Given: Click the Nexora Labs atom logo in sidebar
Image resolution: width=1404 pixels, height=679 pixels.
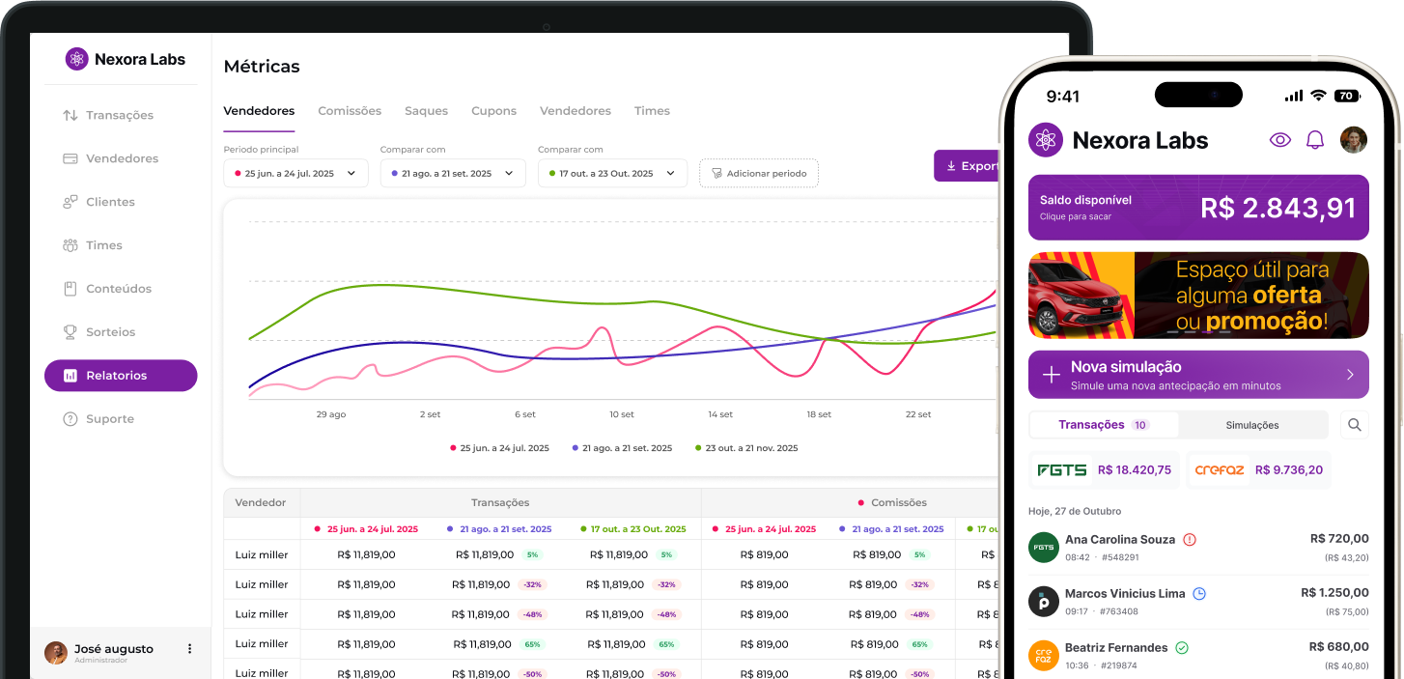Looking at the screenshot, I should click(x=76, y=59).
